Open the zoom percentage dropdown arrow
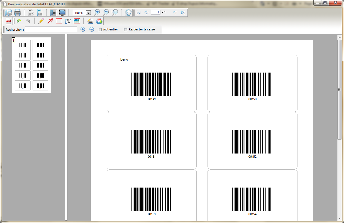344x223 pixels. click(89, 13)
